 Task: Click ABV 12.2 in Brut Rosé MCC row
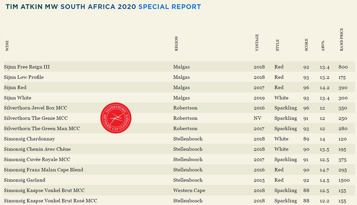coord(324,201)
